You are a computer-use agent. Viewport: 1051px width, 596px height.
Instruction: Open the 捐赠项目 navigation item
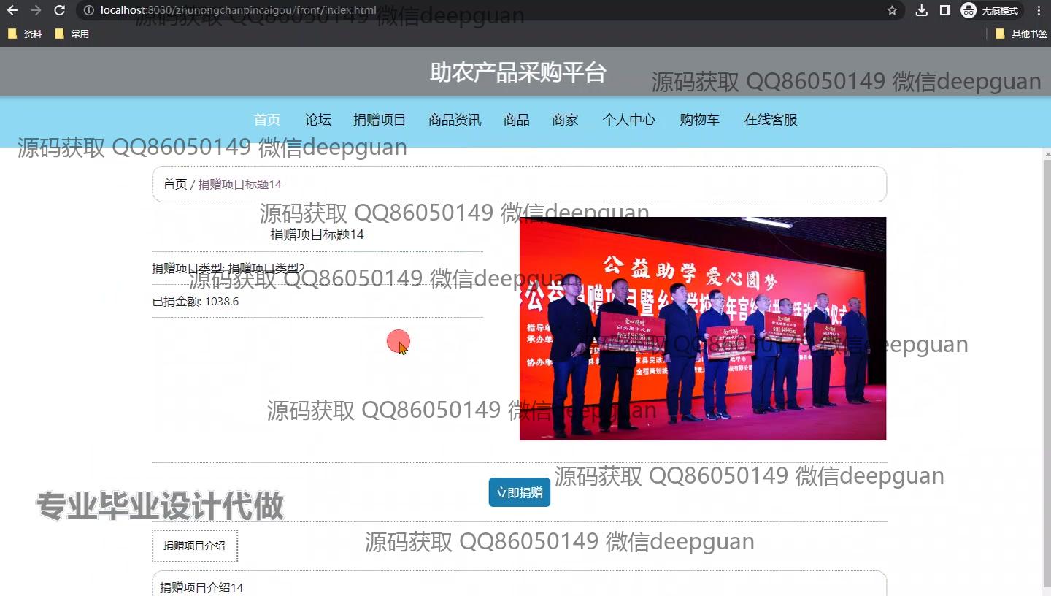(x=380, y=120)
